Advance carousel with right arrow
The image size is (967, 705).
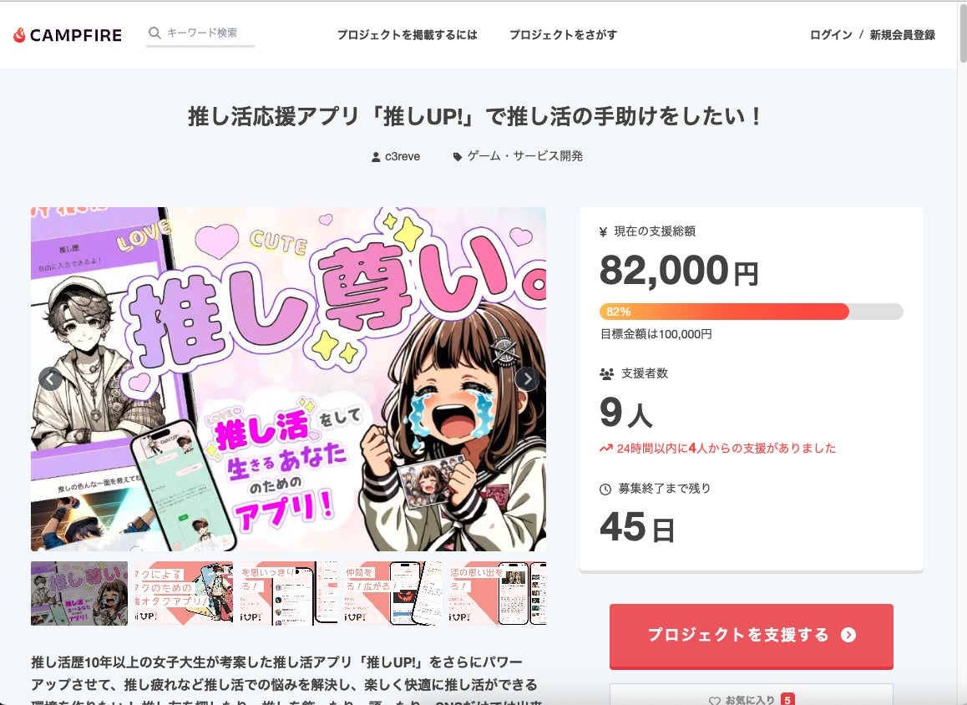[526, 378]
